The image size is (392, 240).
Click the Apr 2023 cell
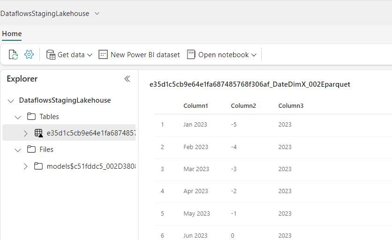196,191
